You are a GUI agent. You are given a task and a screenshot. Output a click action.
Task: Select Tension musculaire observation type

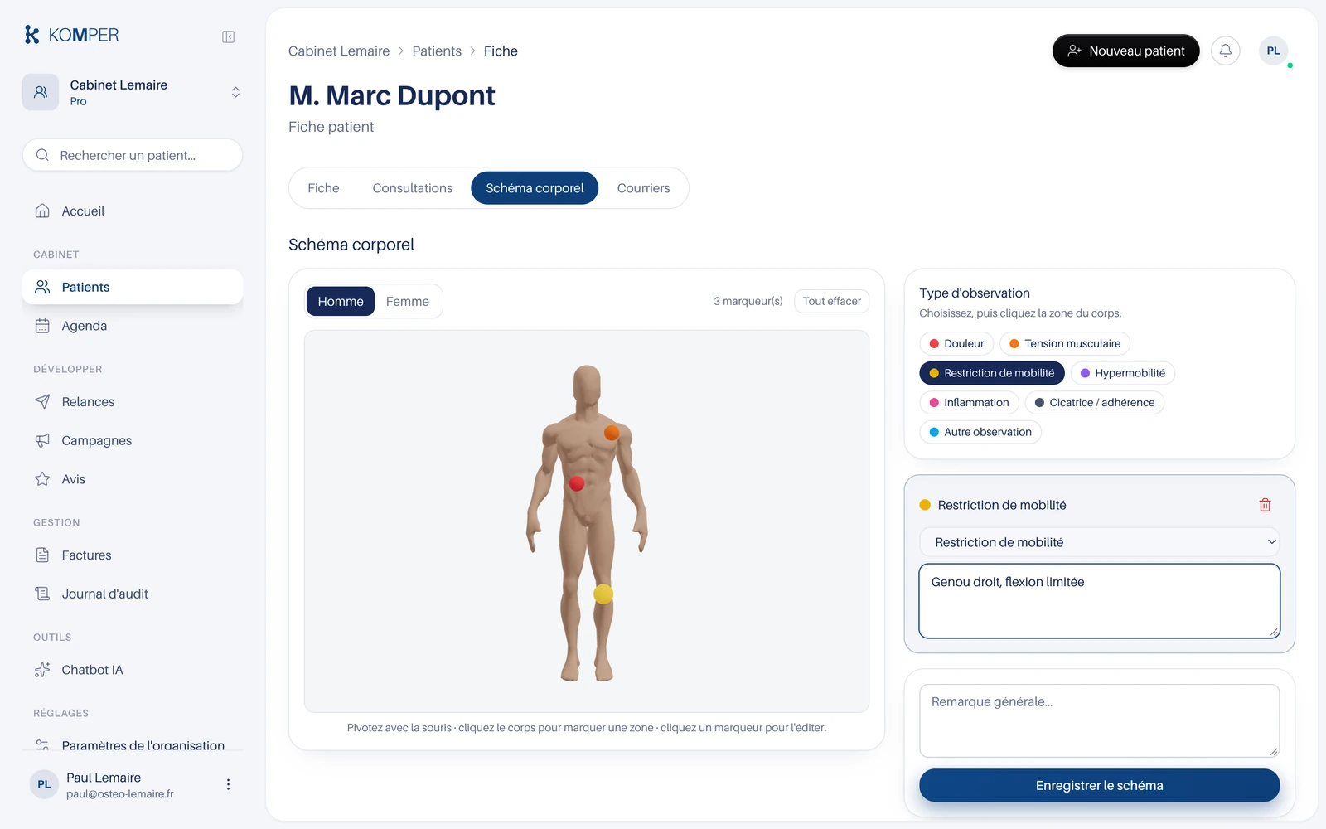point(1065,343)
